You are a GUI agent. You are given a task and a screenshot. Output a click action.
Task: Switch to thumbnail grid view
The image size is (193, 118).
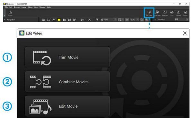[43, 20]
